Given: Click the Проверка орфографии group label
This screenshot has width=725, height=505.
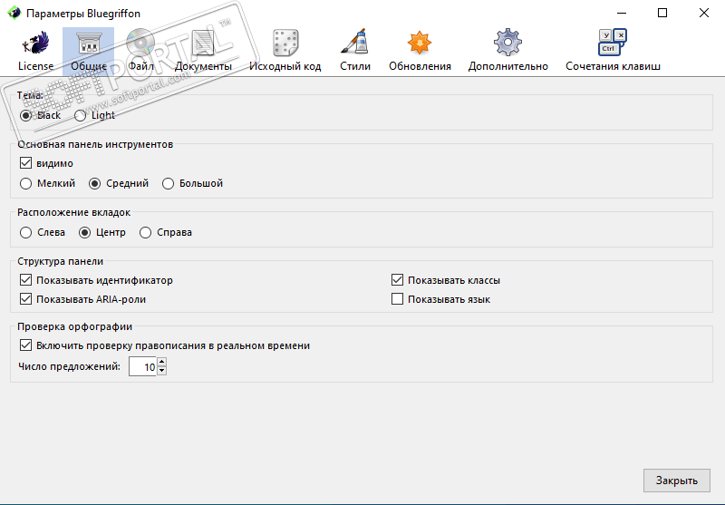Looking at the screenshot, I should (x=75, y=326).
